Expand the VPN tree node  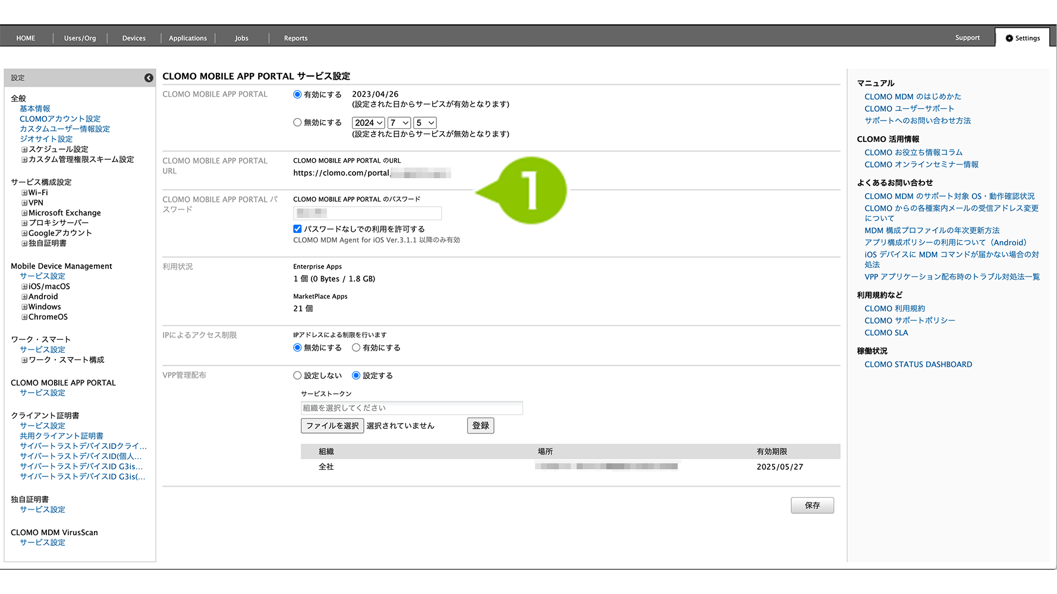coord(24,203)
